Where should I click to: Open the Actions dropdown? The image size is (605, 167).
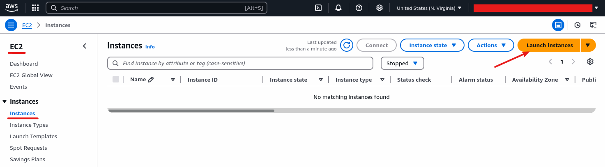pos(491,45)
